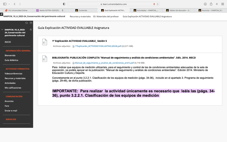Image resolution: width=227 pixels, height=142 pixels.
Task: Switch to Actividades – 04MPCM tab
Action: point(146,10)
